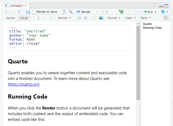Run spell check on document

tap(64, 12)
